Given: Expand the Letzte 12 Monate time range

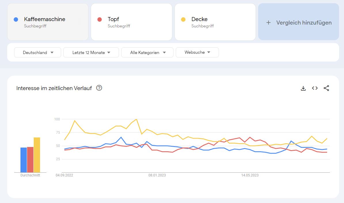Looking at the screenshot, I should click(x=91, y=53).
